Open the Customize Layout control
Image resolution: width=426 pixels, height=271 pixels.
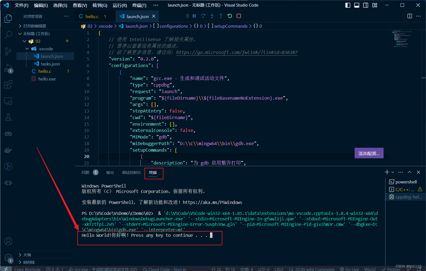(x=375, y=5)
